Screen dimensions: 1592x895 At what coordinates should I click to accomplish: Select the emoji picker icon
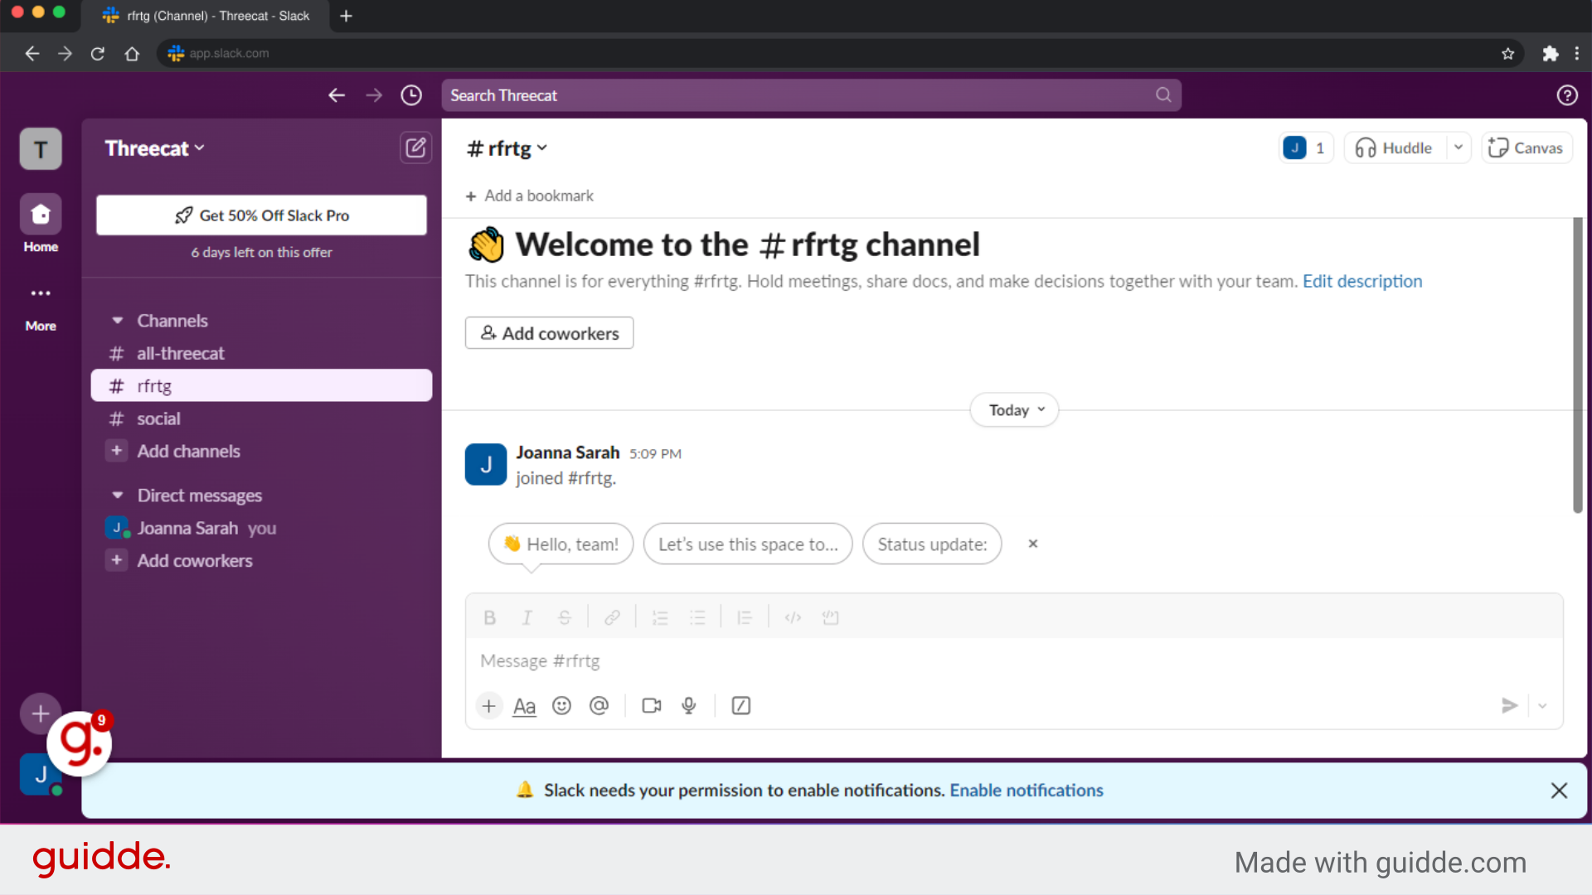(x=561, y=705)
